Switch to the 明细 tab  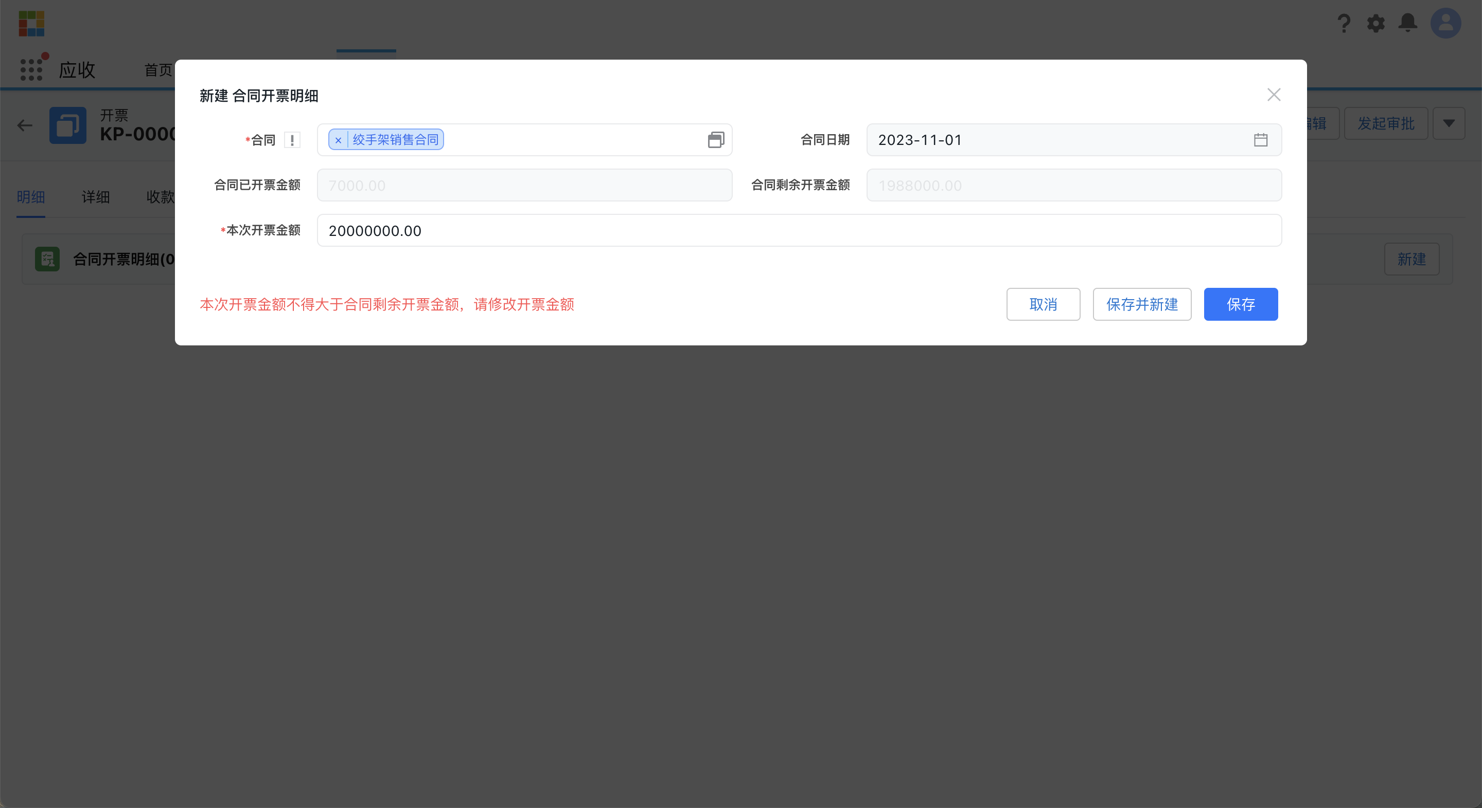[31, 197]
